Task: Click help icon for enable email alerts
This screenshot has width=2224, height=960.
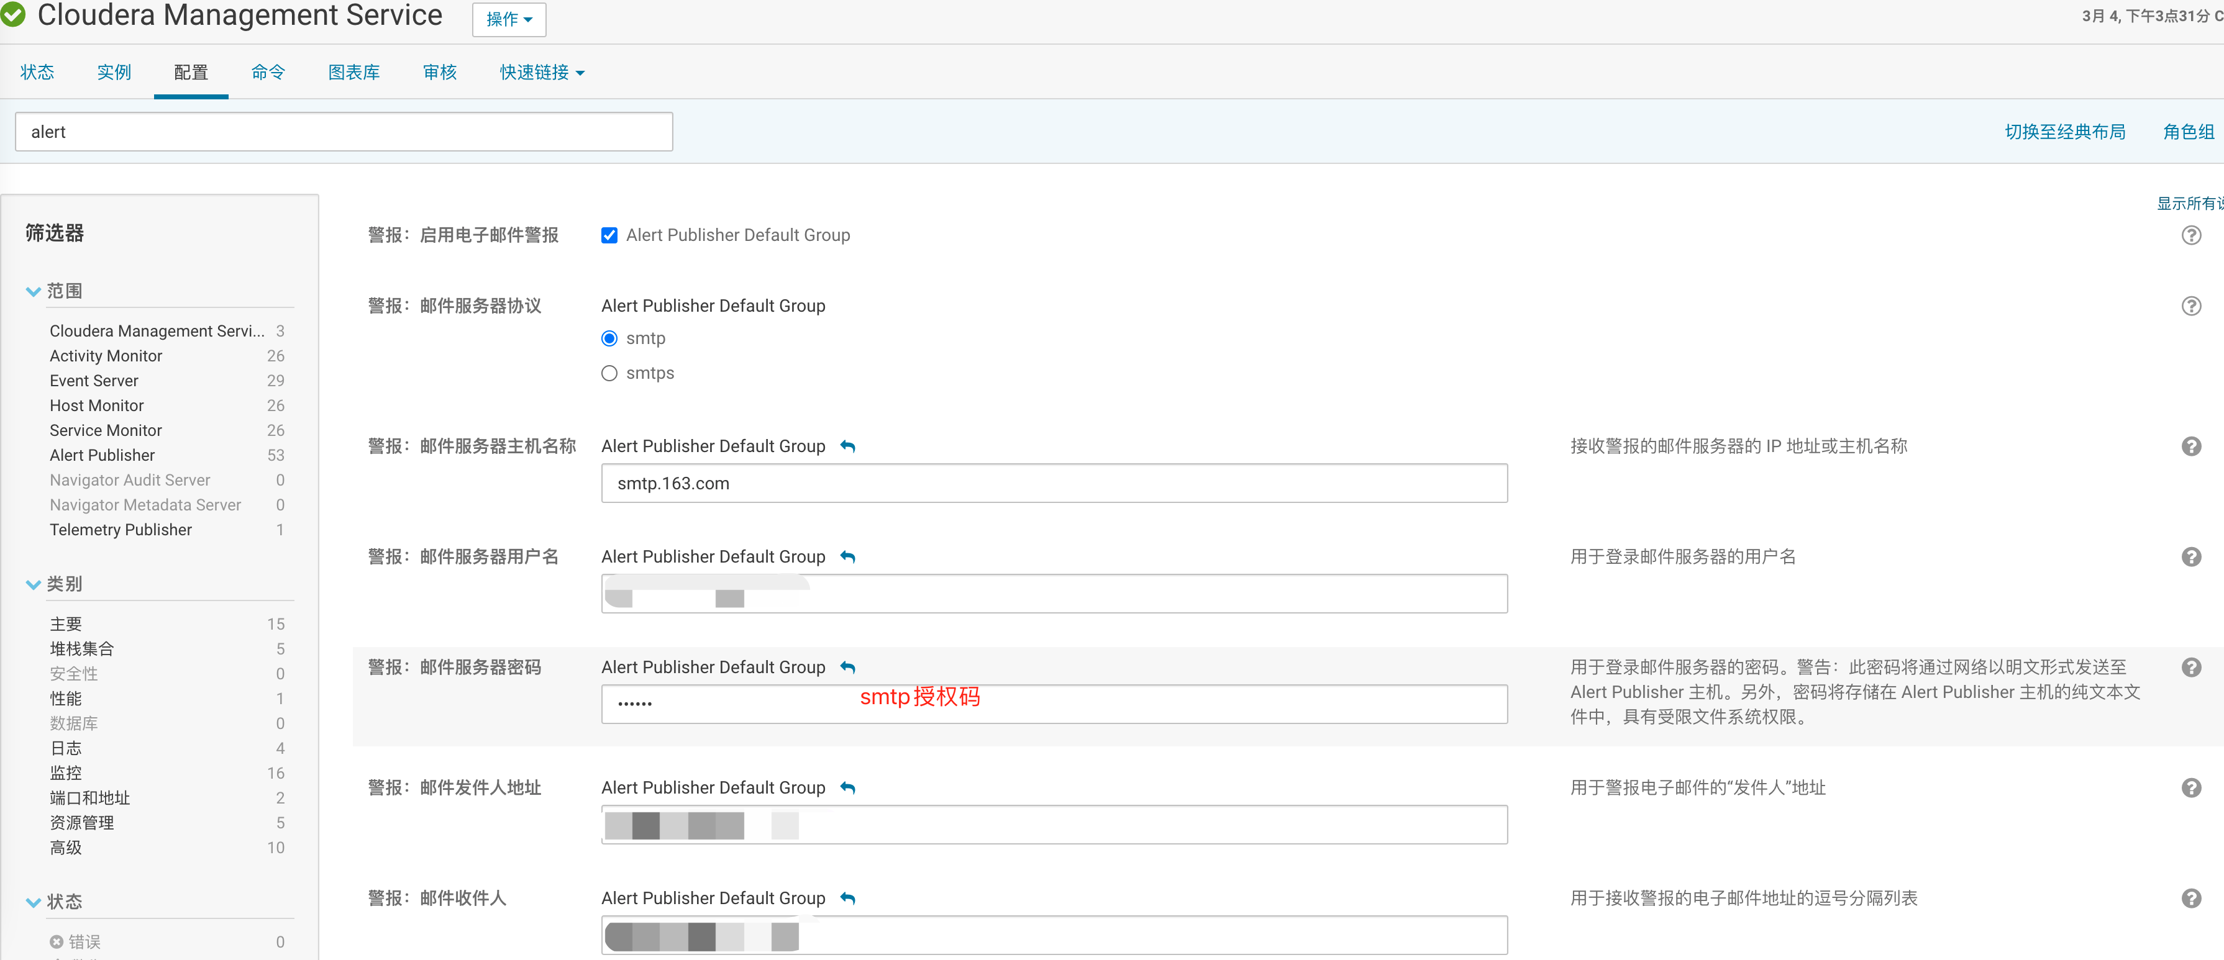Action: click(2190, 235)
